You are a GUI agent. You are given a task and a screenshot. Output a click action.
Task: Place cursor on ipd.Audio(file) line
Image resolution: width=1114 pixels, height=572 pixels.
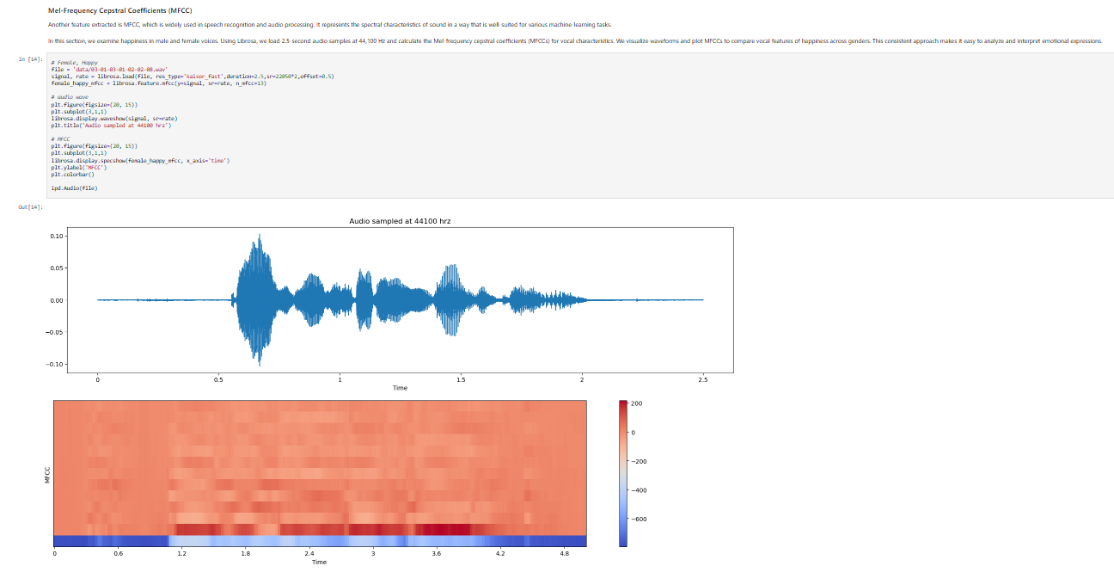tap(74, 188)
